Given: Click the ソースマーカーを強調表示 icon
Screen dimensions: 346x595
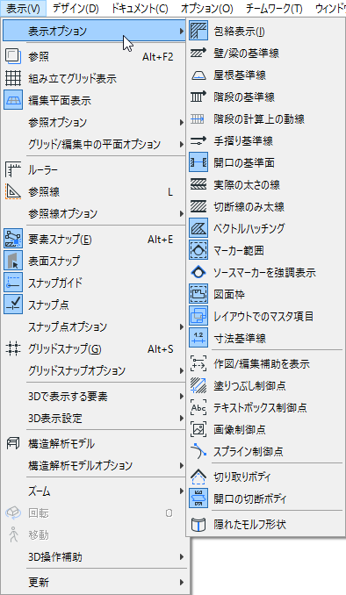Looking at the screenshot, I should click(198, 272).
